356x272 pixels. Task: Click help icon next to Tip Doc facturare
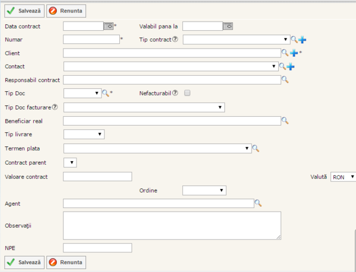(x=55, y=107)
